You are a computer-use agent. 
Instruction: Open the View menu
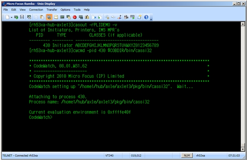pos(22,9)
